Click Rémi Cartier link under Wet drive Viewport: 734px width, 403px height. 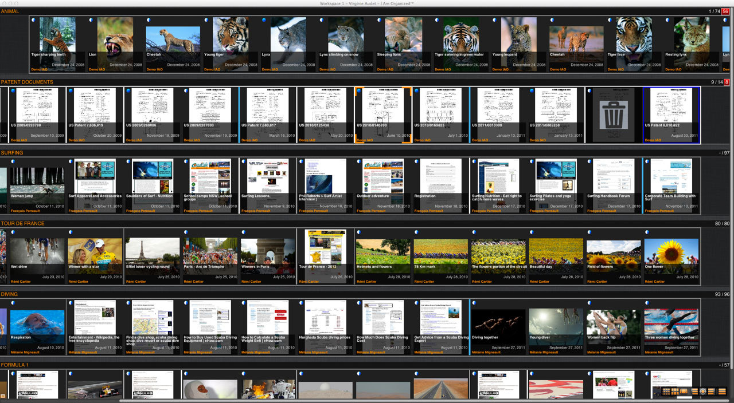coord(21,282)
